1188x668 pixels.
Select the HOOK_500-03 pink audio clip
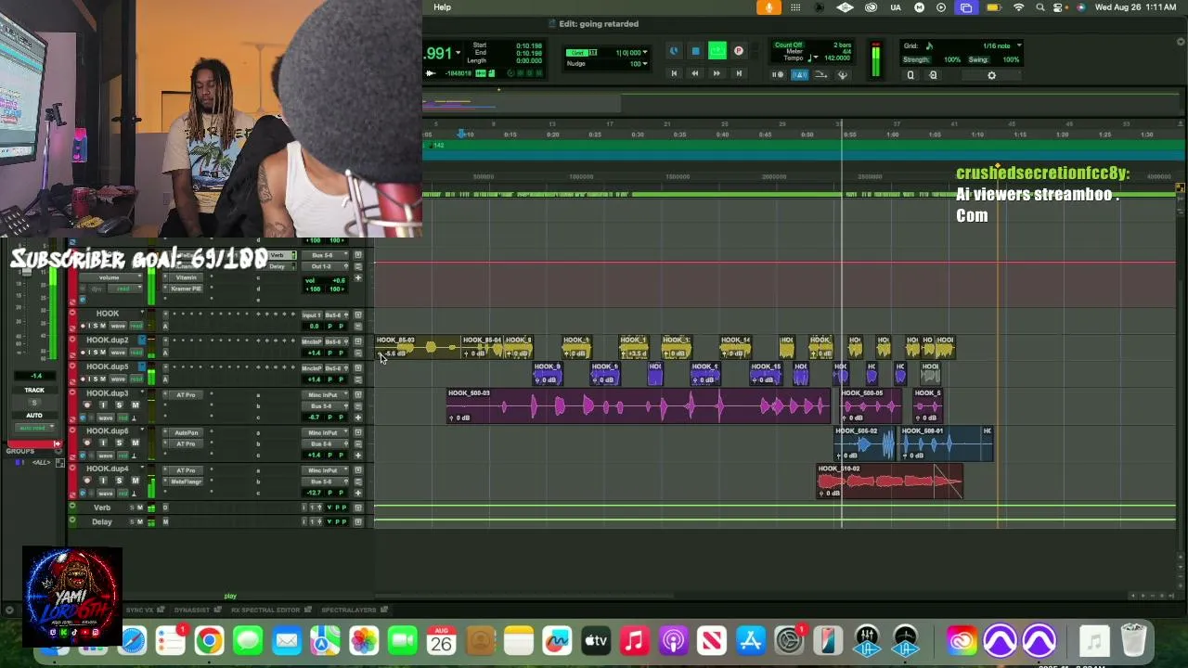[638, 406]
